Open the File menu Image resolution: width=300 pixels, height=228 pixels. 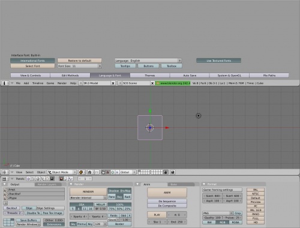point(18,83)
